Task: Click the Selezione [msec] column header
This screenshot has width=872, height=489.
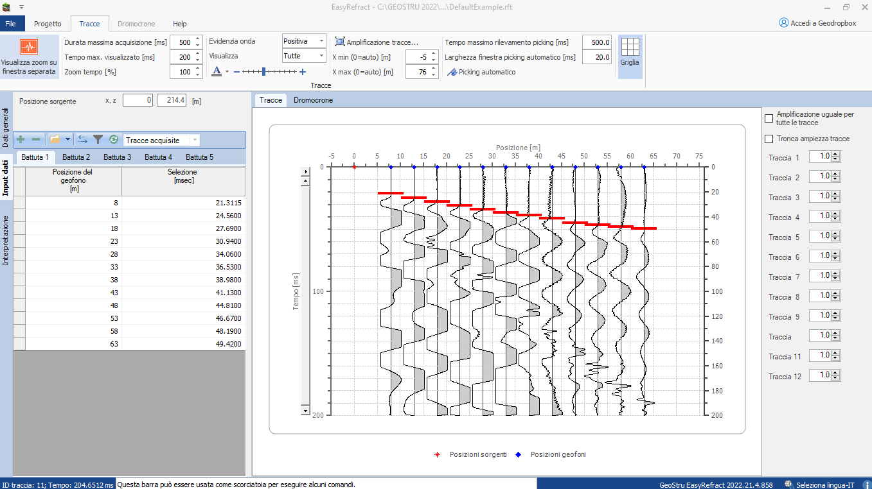Action: [x=183, y=181]
